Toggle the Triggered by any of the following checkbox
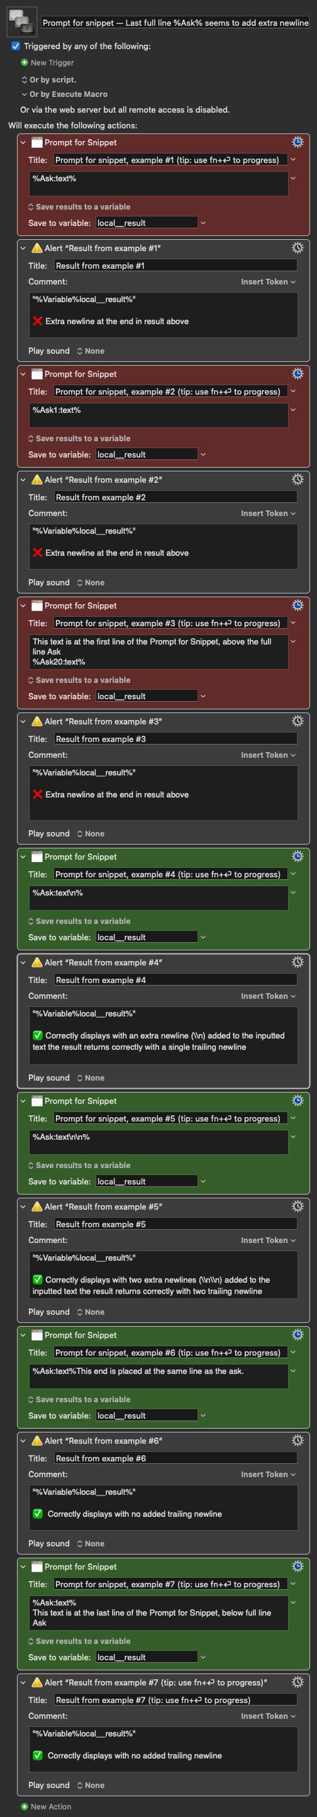Image resolution: width=317 pixels, height=1817 pixels. (16, 46)
